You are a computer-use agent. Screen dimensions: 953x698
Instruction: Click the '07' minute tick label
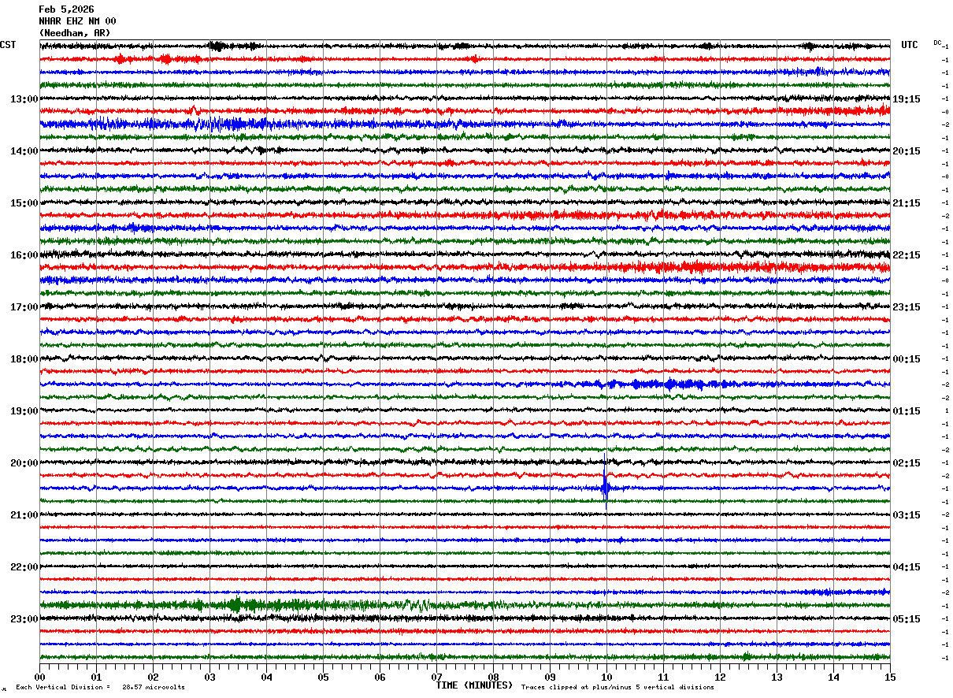click(436, 677)
